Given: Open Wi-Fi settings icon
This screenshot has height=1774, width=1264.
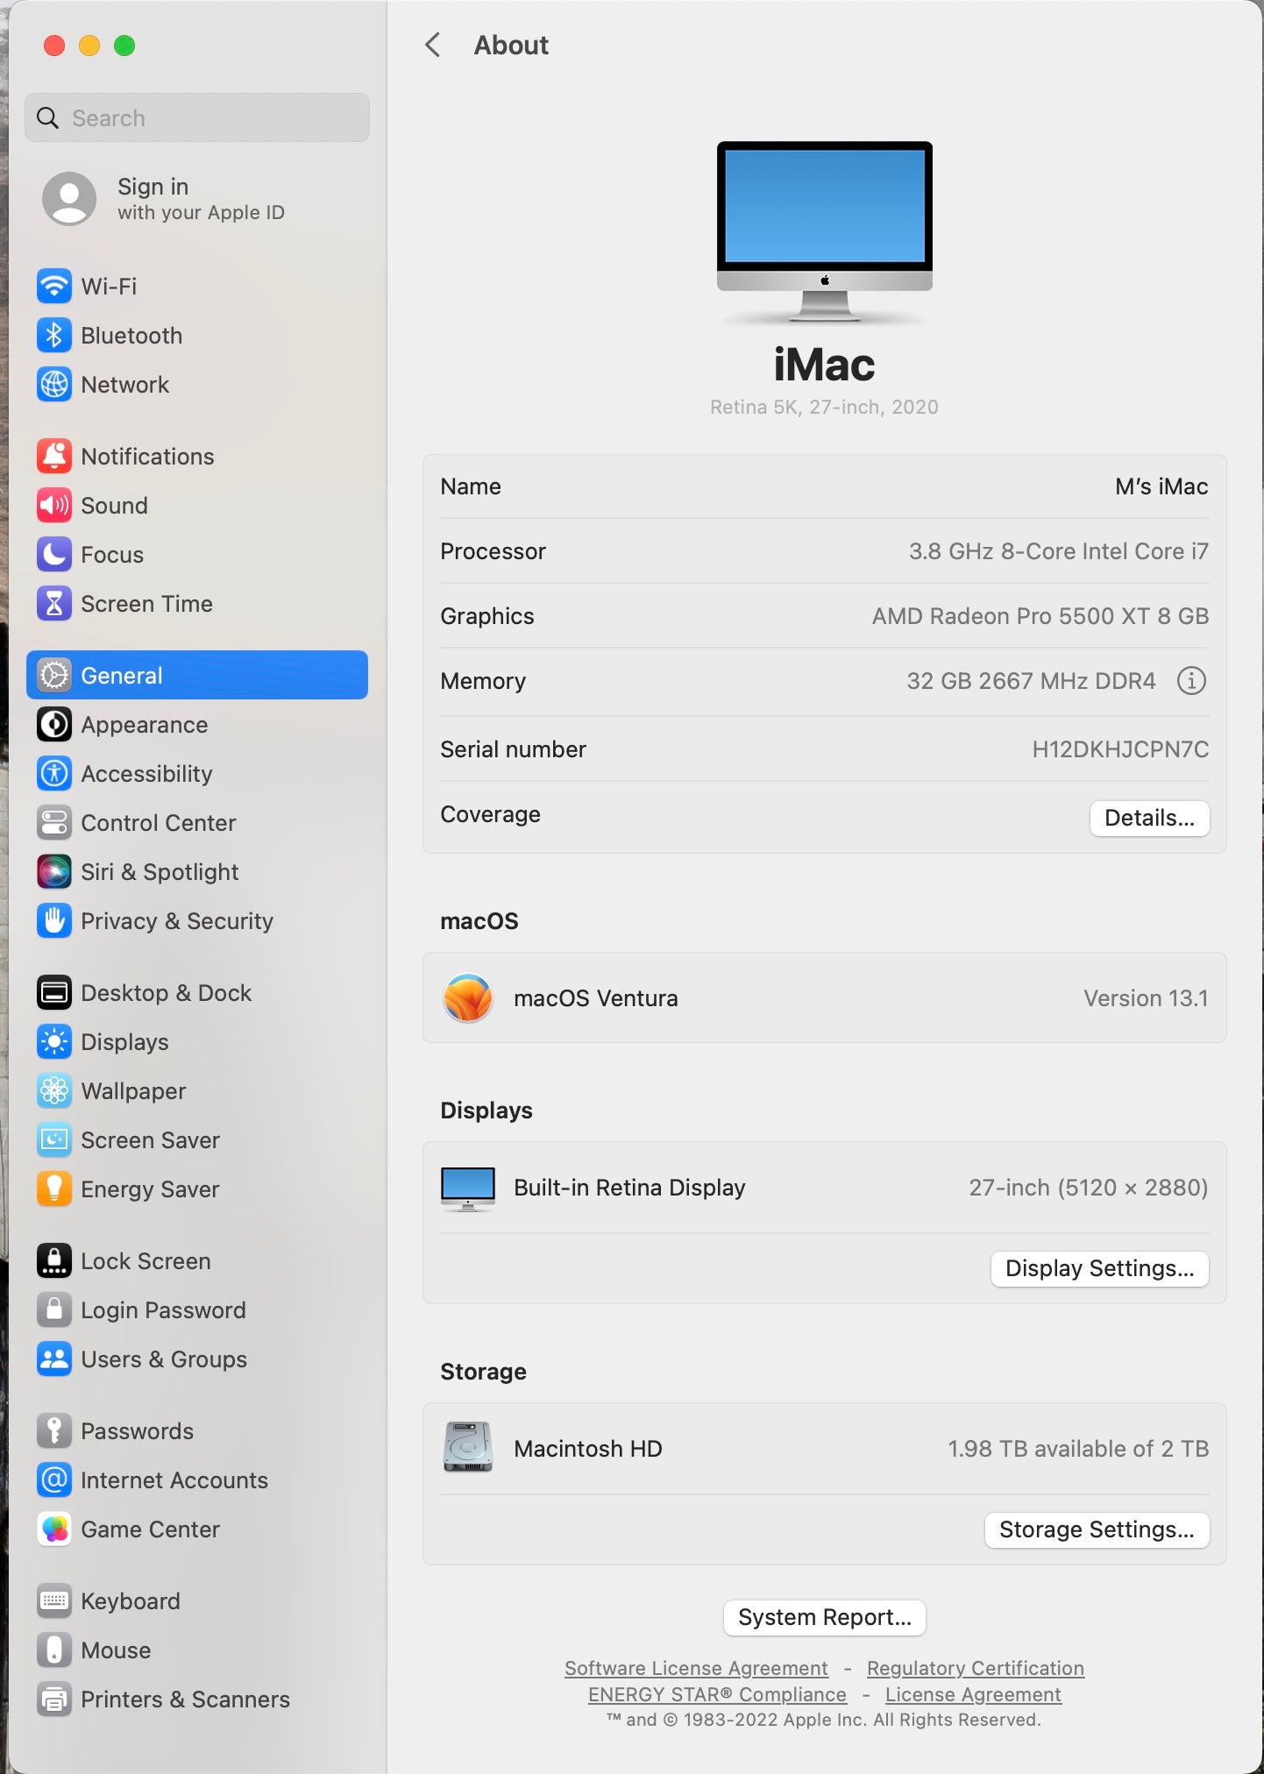Looking at the screenshot, I should [54, 286].
